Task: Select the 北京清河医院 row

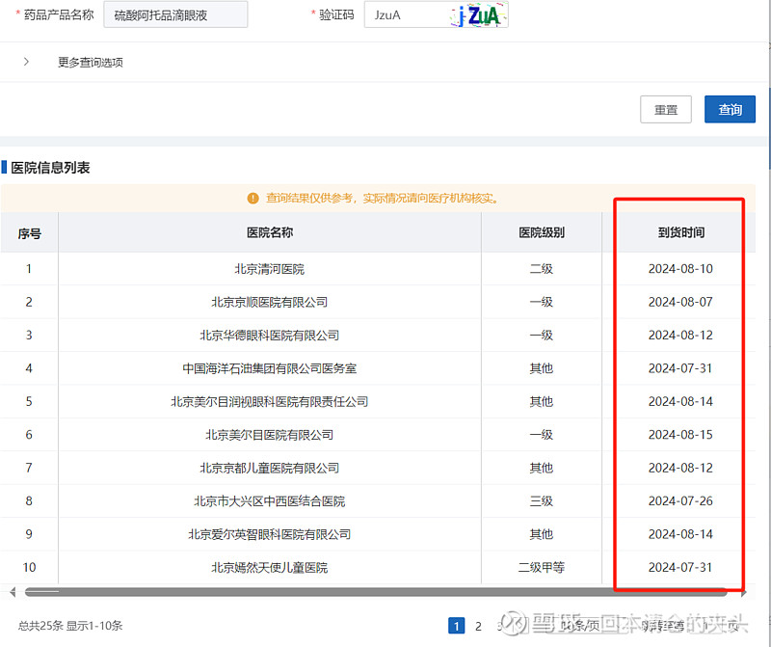Action: tap(270, 269)
